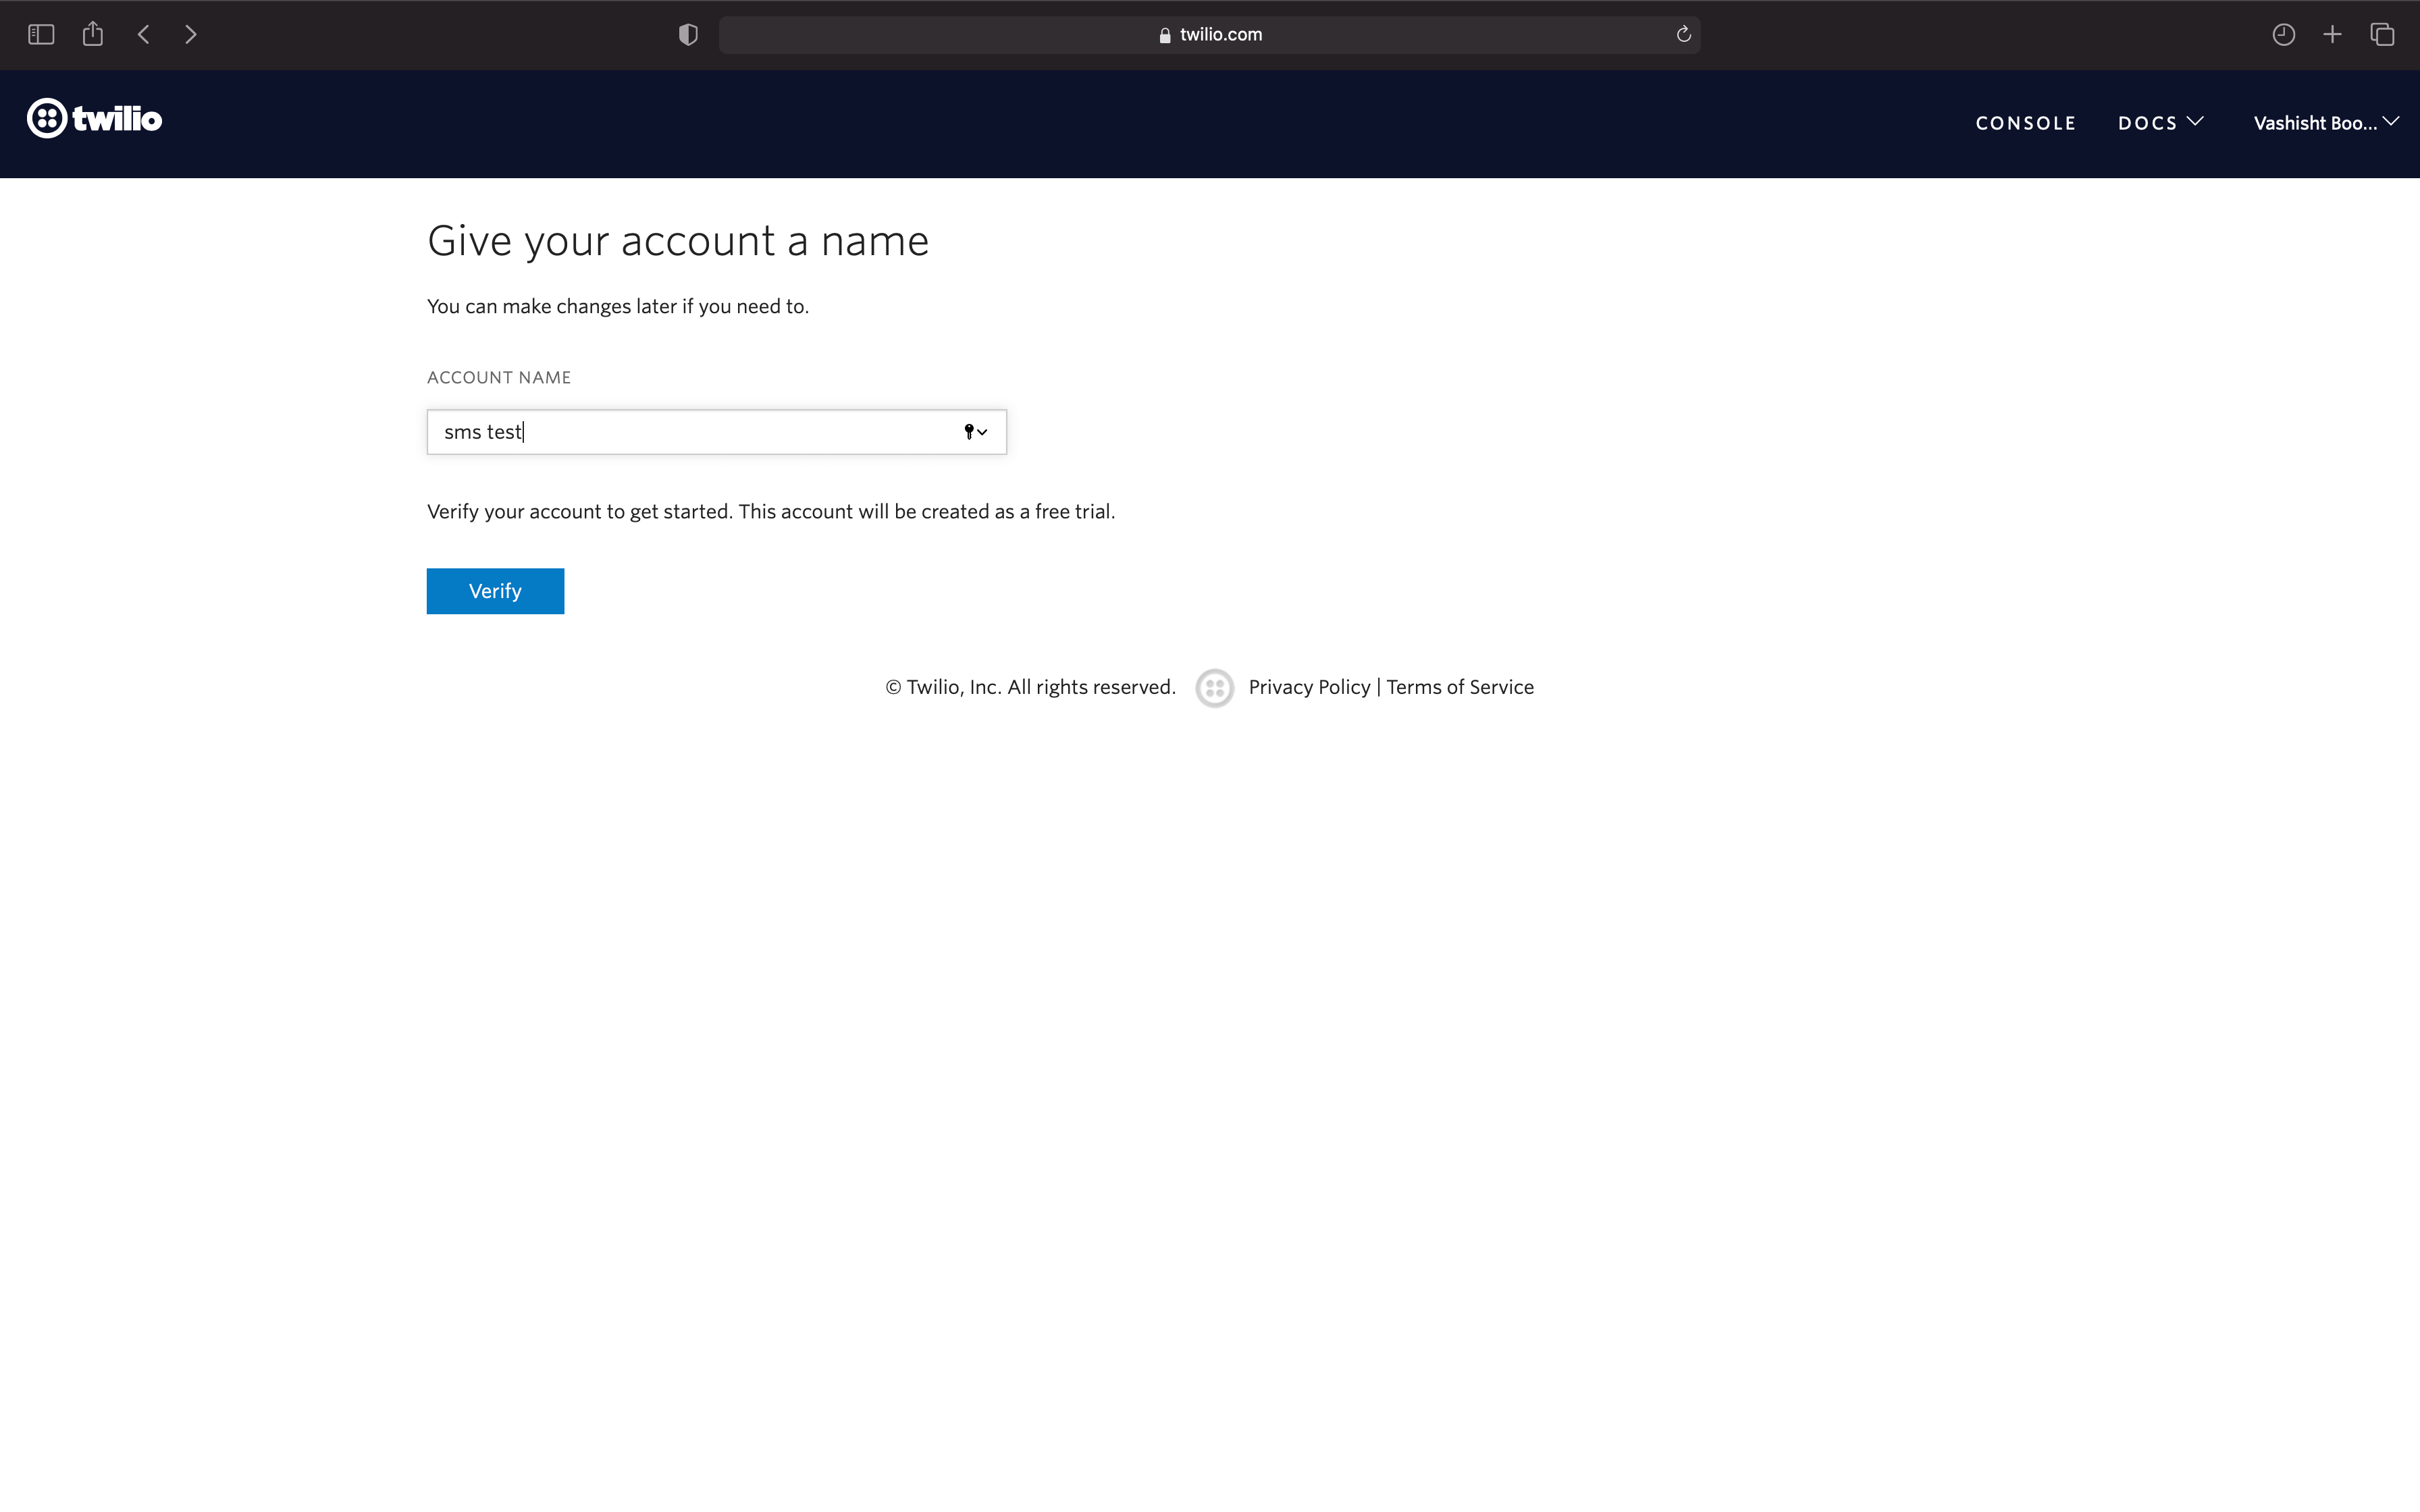Show the tab overview icon
Image resolution: width=2420 pixels, height=1512 pixels.
click(2383, 35)
